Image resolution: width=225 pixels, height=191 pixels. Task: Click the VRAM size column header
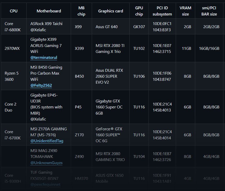(186, 11)
